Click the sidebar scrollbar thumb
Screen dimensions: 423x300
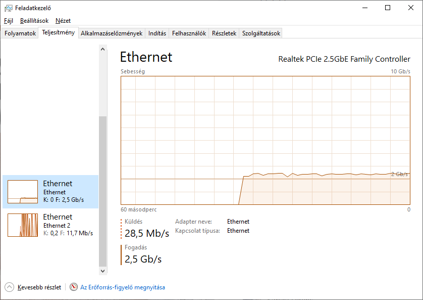pyautogui.click(x=102, y=191)
